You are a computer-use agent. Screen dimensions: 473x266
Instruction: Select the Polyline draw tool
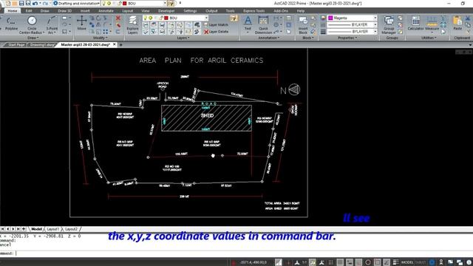(x=11, y=24)
